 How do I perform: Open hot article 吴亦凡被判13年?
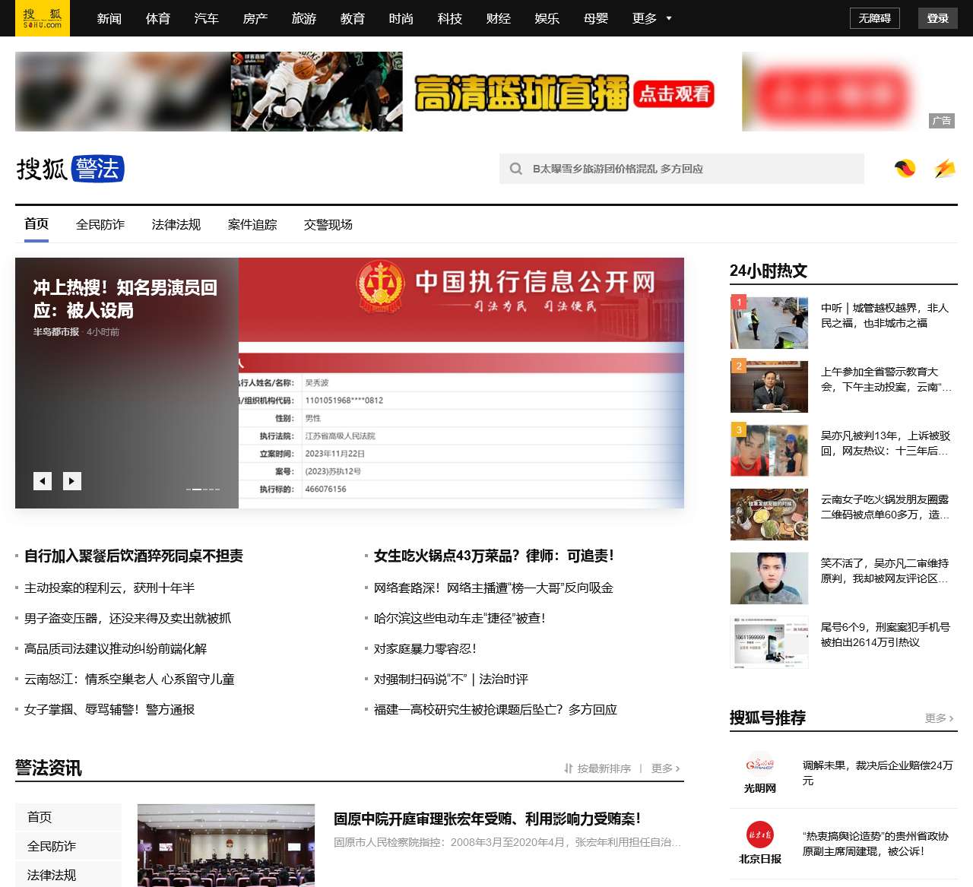click(886, 443)
